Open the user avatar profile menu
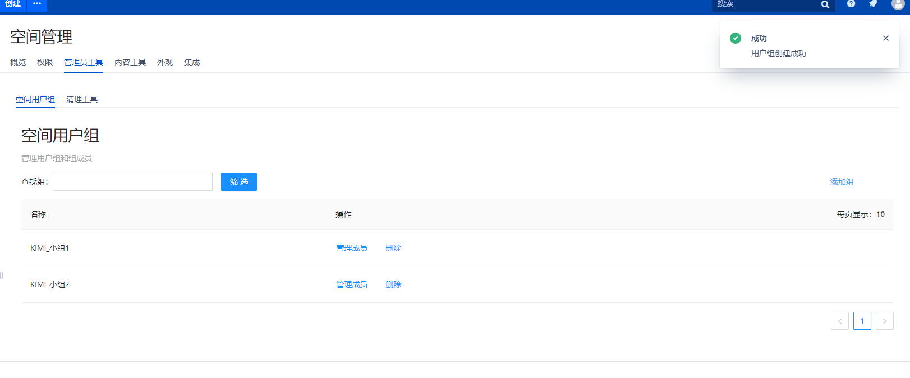 click(x=898, y=4)
